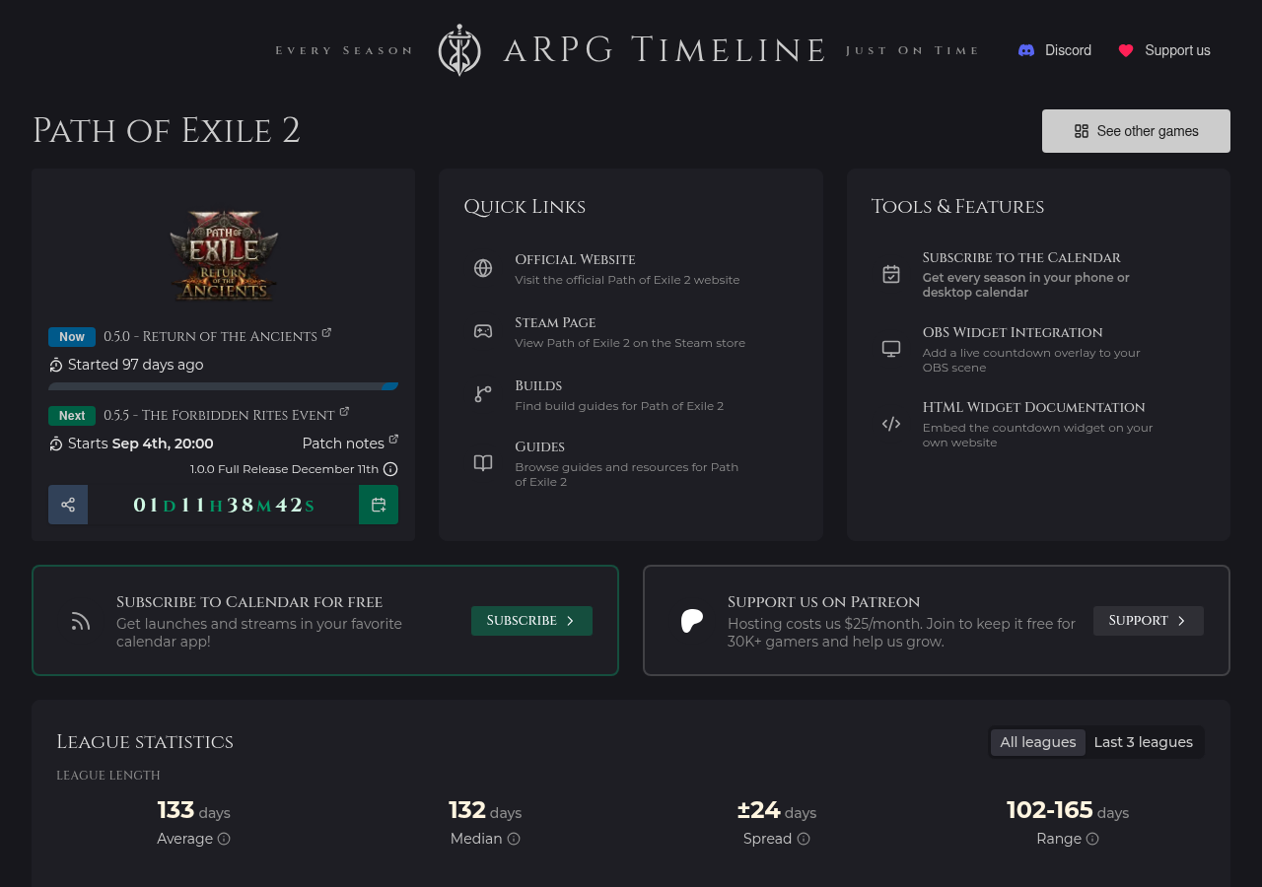The image size is (1262, 887).
Task: Click See other games button
Action: tap(1136, 131)
